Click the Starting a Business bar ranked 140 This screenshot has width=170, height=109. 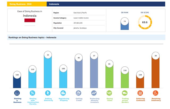[17, 80]
